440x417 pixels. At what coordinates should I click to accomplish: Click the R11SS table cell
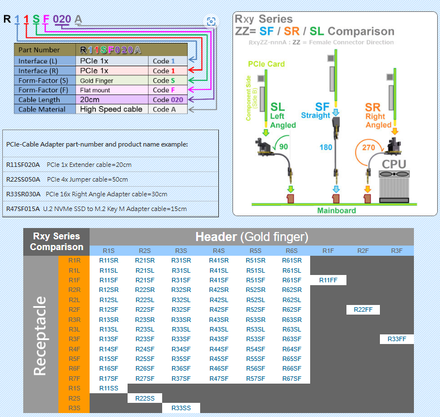[108, 388]
